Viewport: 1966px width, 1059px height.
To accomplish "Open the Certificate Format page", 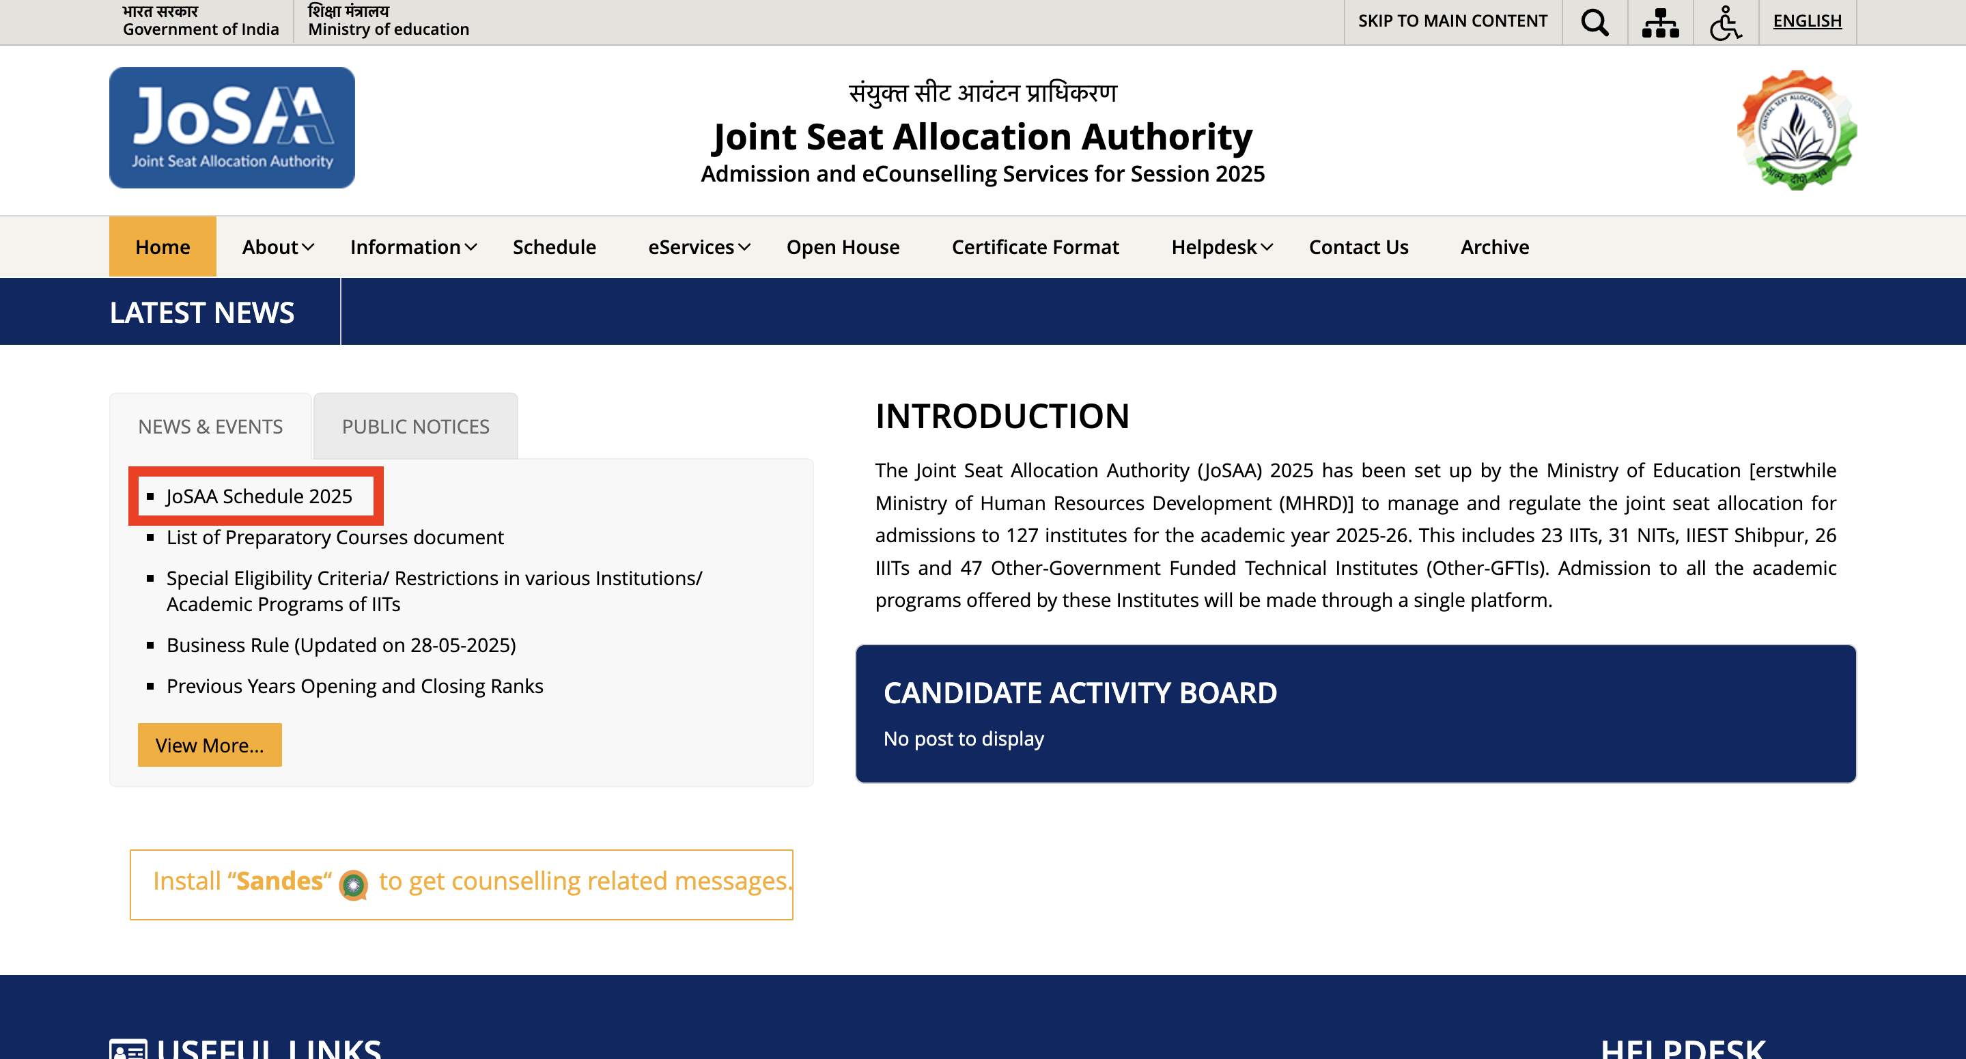I will (1035, 247).
